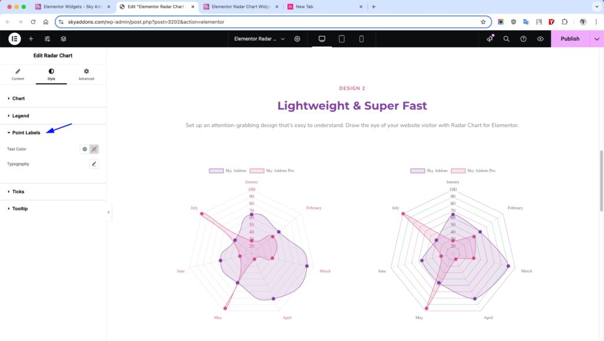Add a new element with plus icon
Image resolution: width=604 pixels, height=341 pixels.
pos(31,39)
